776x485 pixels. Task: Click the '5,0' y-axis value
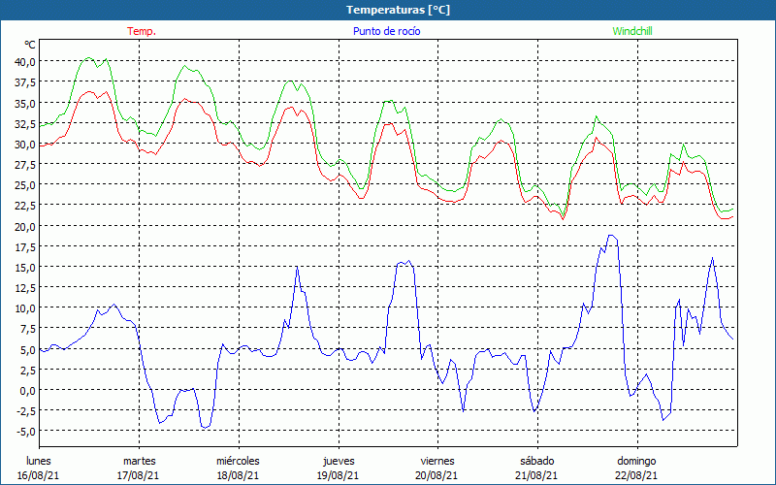click(x=28, y=350)
